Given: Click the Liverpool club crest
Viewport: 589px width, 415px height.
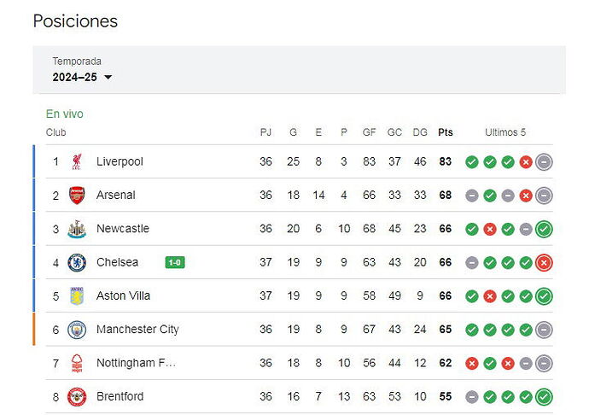Looking at the screenshot, I should [x=77, y=161].
